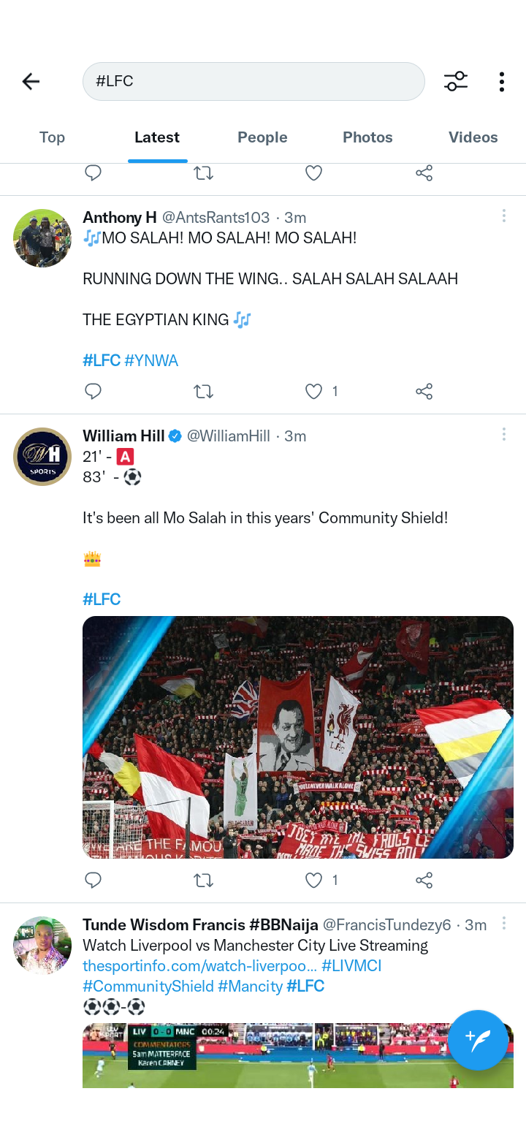Open the thesportinfo.com streaming link
This screenshot has height=1140, width=526.
199,966
